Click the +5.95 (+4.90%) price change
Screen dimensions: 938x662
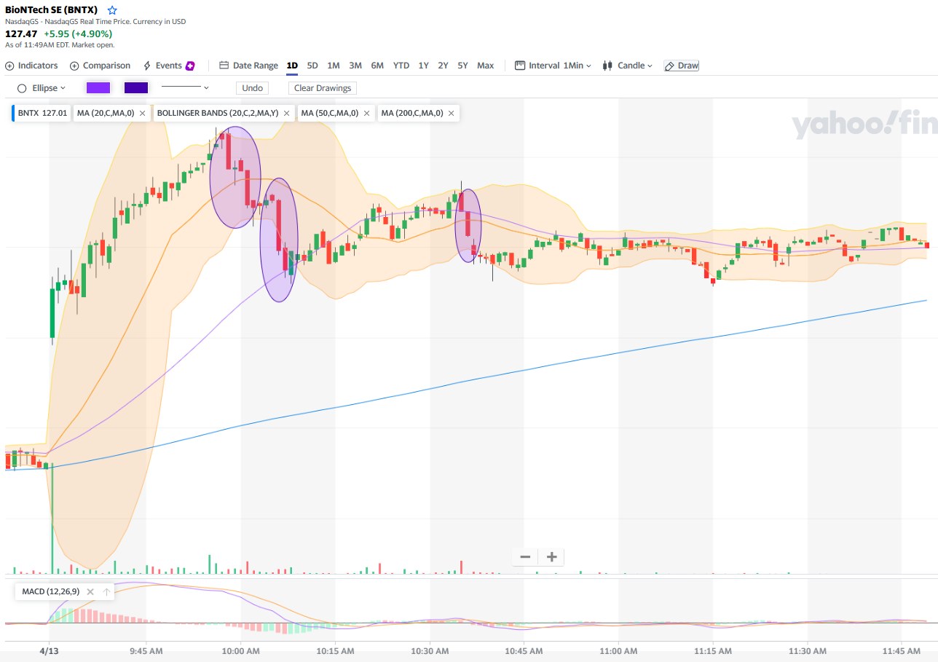tap(77, 34)
